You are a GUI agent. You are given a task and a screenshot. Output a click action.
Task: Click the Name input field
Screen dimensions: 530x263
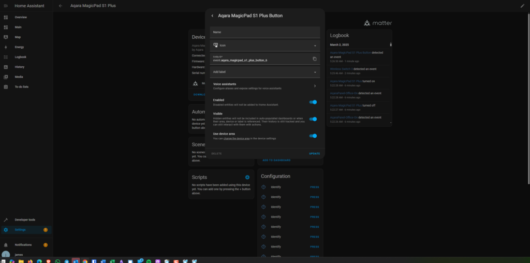click(264, 33)
